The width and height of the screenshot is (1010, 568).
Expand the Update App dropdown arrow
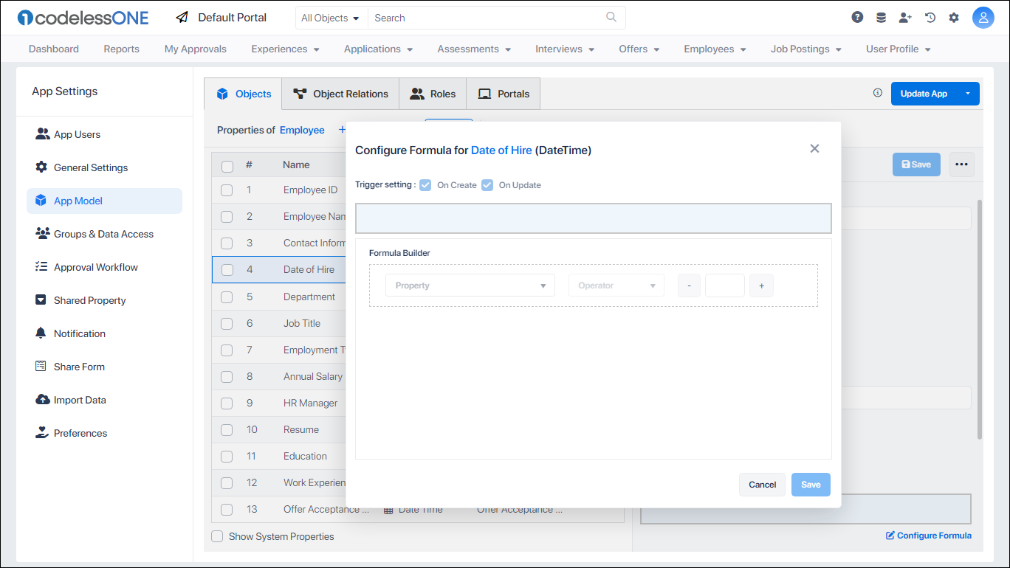[967, 94]
